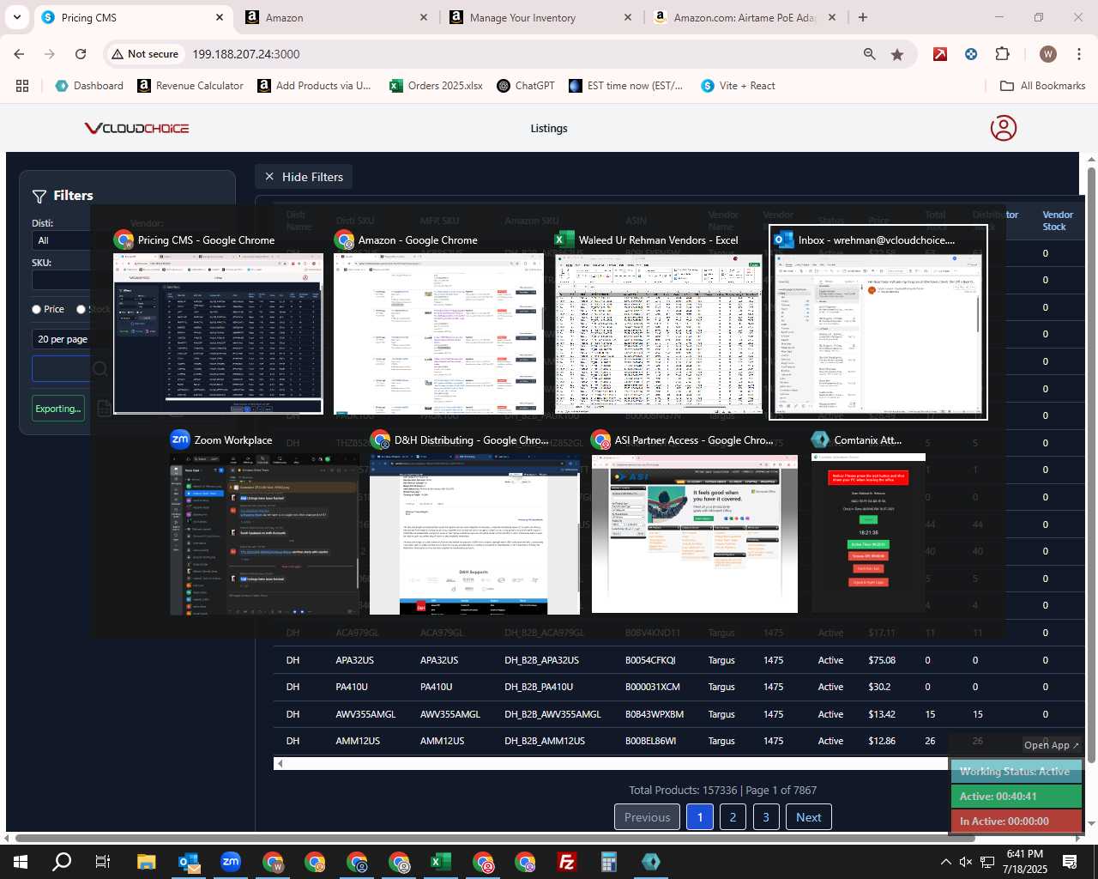The image size is (1098, 879).
Task: Open the ChatGPT bookmark
Action: coord(526,86)
